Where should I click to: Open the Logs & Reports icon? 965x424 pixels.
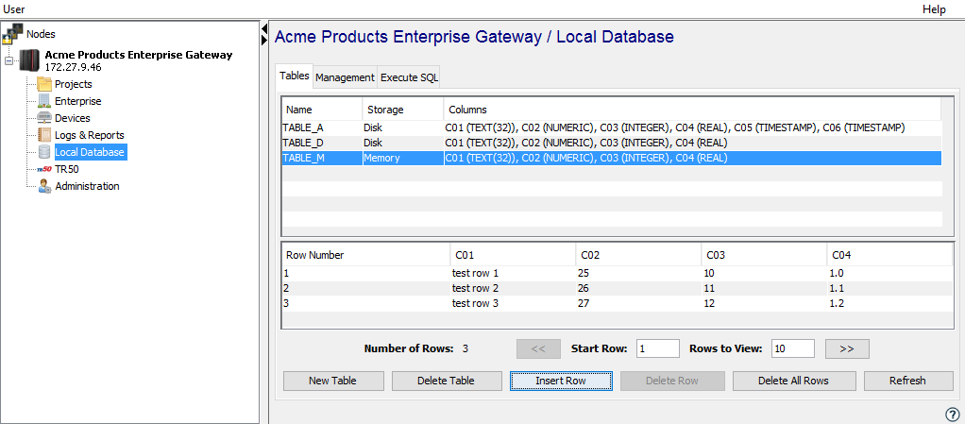click(44, 135)
